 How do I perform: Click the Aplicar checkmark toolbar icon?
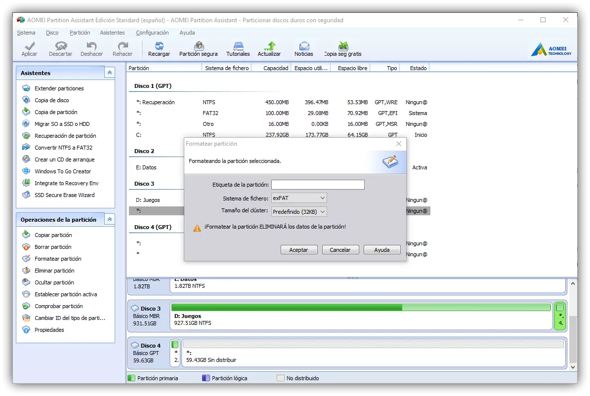(29, 48)
